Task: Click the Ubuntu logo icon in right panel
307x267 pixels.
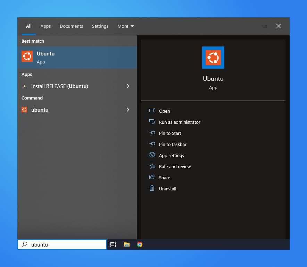Action: click(x=213, y=58)
